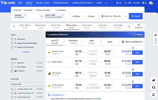Select the multi-city radio button
Image resolution: width=158 pixels, height=100 pixels.
click(x=36, y=10)
